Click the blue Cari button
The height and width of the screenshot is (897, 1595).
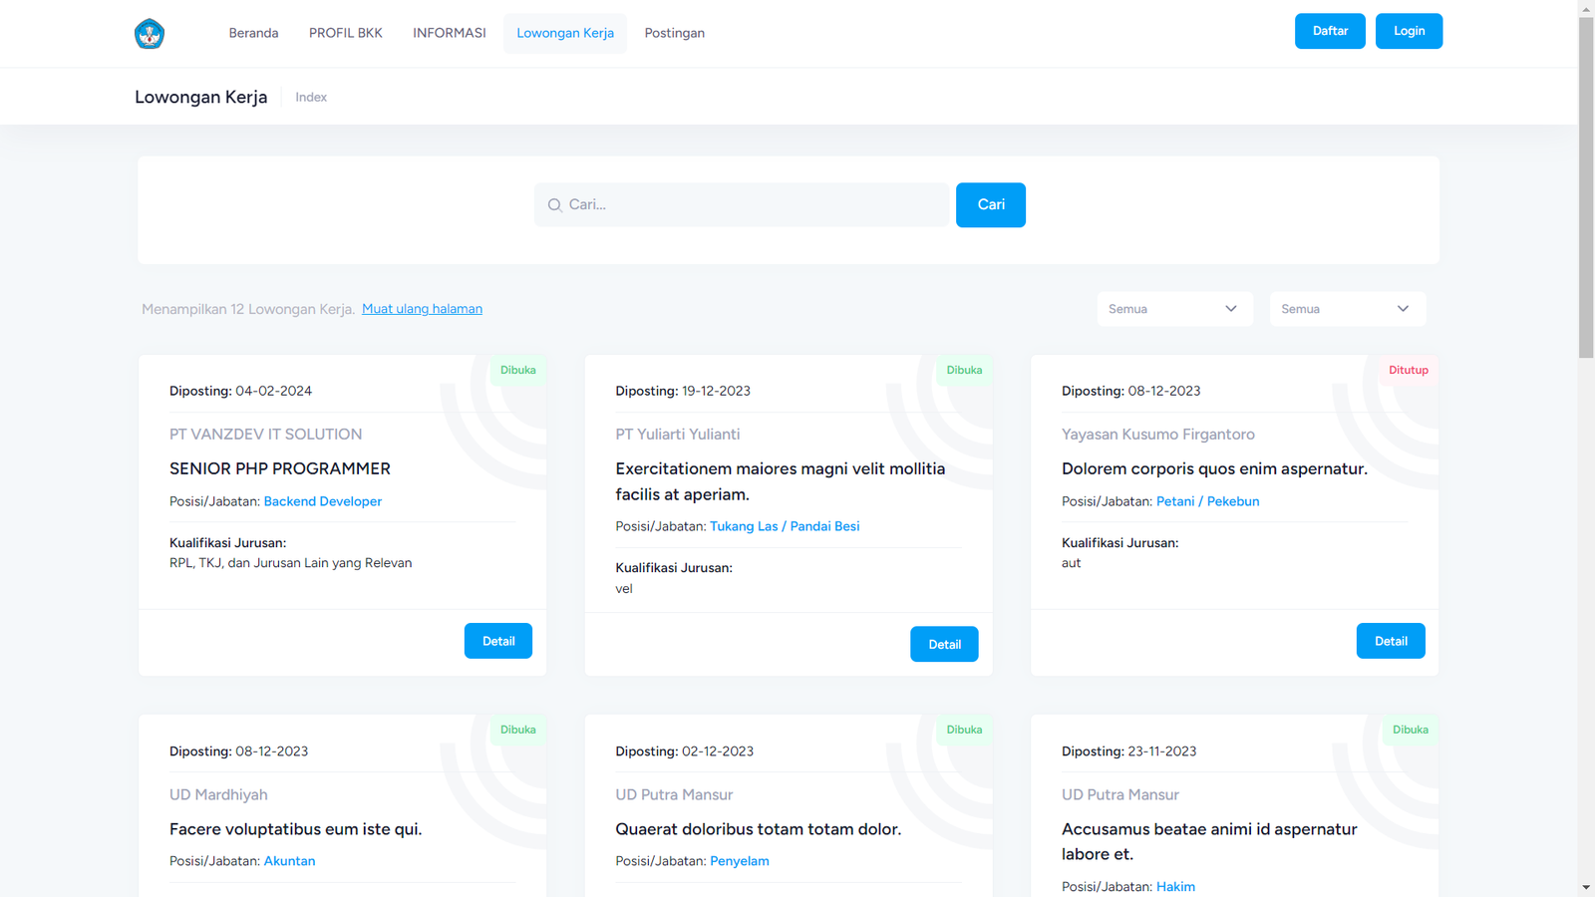coord(990,204)
